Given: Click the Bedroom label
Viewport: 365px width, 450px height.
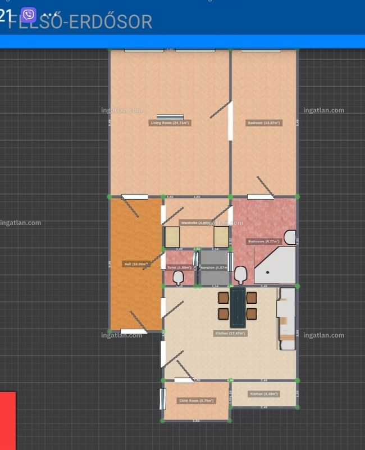Looking at the screenshot, I should click(264, 123).
